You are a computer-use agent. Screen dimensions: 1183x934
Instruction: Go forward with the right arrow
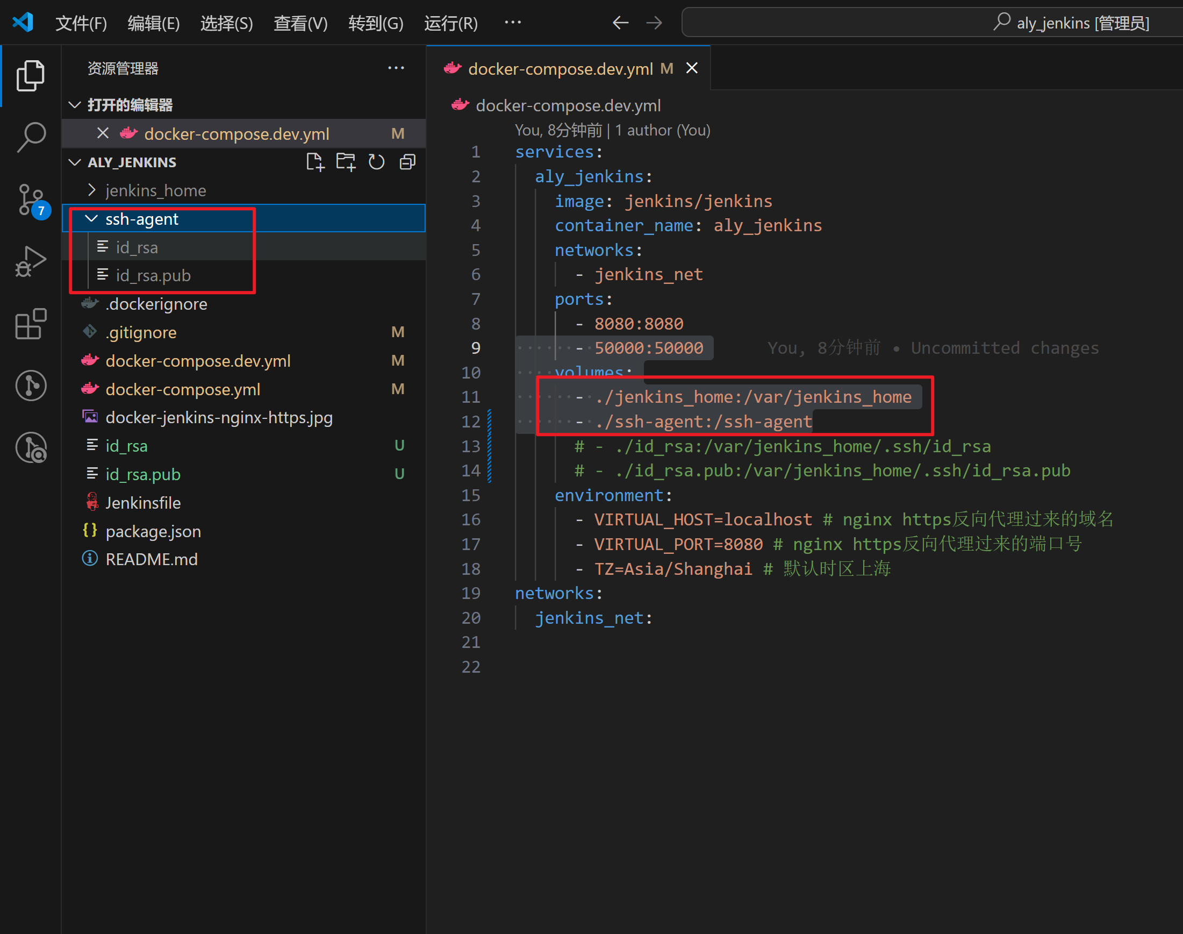(x=654, y=23)
